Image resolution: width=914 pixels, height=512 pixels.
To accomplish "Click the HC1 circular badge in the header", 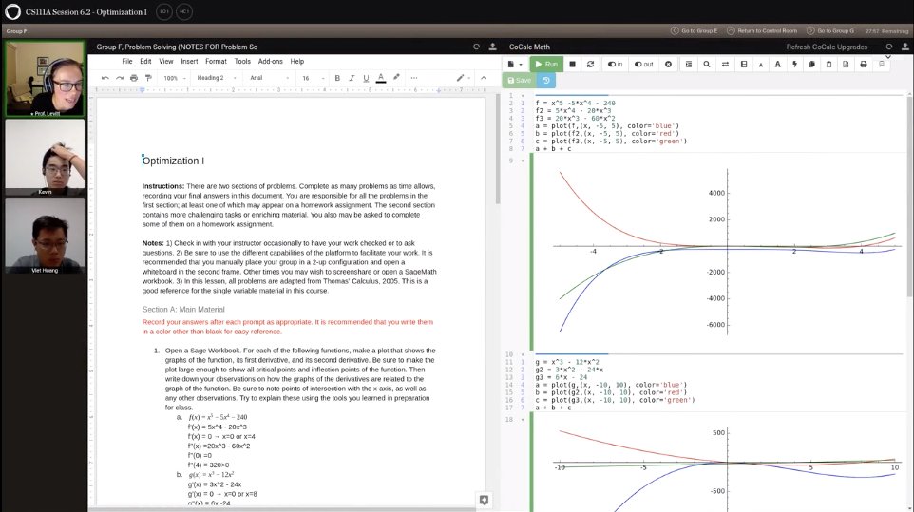I will [184, 11].
